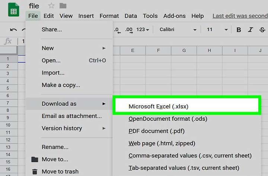Open the 123 number format dropdown
The image size is (268, 176).
tap(143, 30)
